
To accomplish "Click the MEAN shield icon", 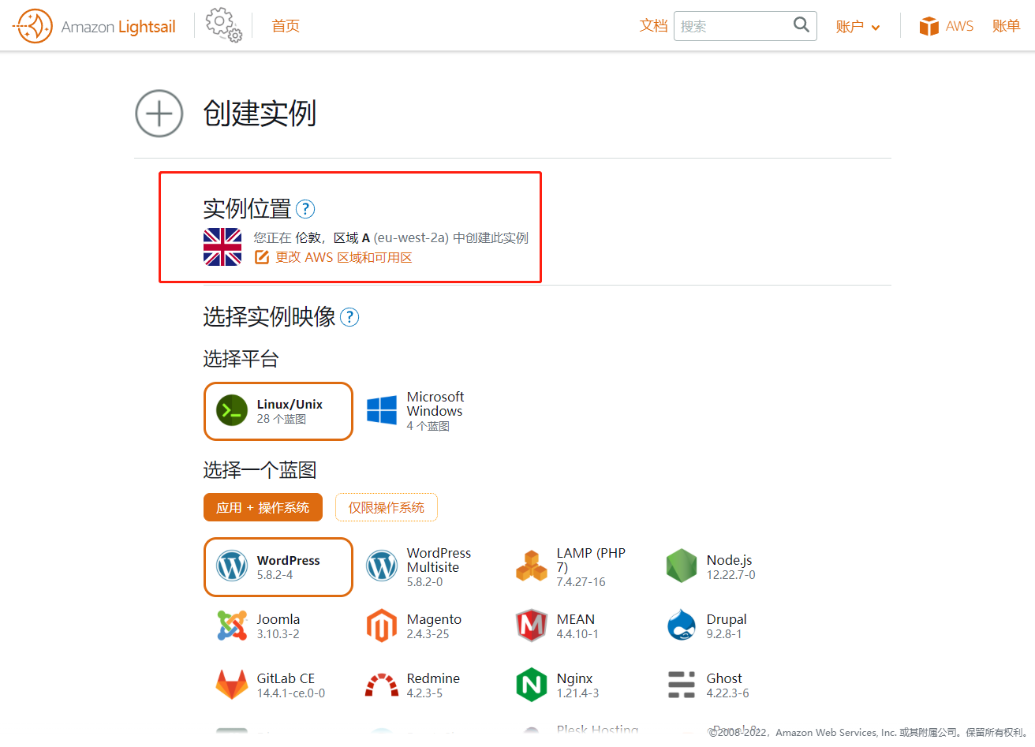I will tap(532, 626).
